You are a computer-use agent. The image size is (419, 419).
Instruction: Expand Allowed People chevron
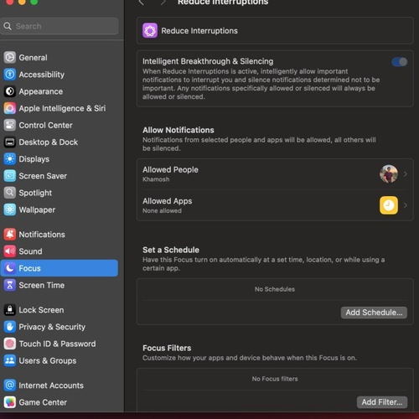406,174
